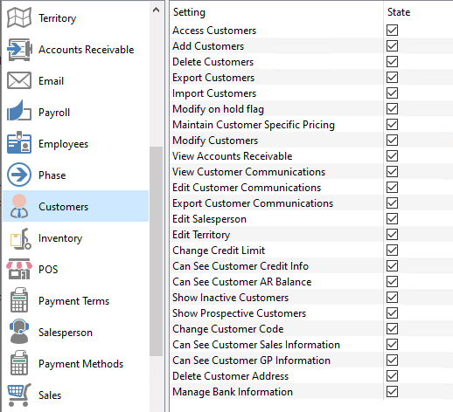Toggle the Change Credit Limit checkbox
Viewport: 453px width, 412px height.
click(x=392, y=251)
